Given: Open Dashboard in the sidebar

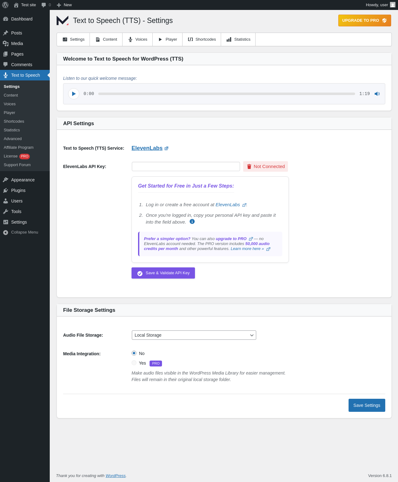Looking at the screenshot, I should (x=25, y=19).
